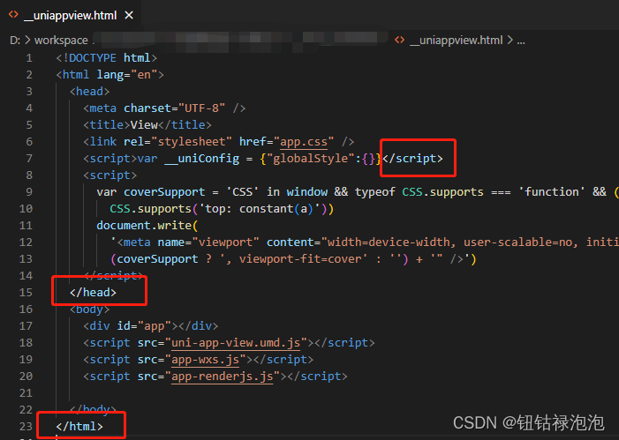Click the opening script tag on line 8

[109, 175]
